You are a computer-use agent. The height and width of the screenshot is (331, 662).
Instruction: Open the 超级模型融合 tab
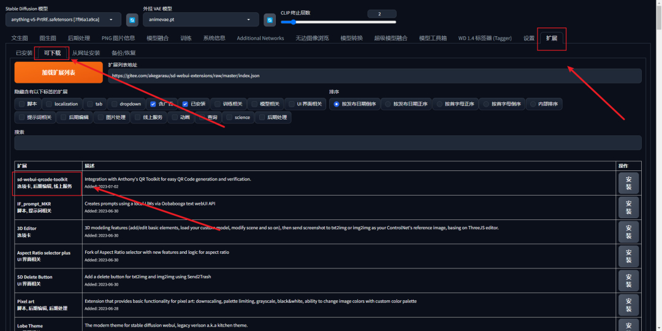coord(390,38)
